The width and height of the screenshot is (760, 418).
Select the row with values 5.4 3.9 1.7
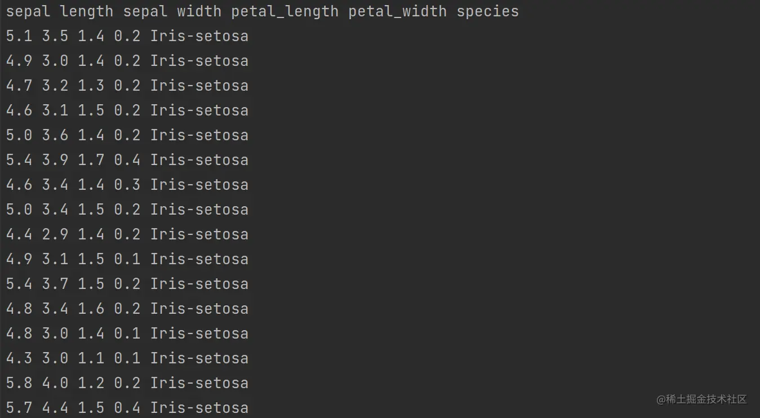[x=127, y=160]
